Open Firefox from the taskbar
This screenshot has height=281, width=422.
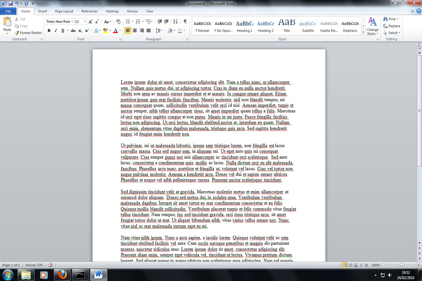tap(62, 274)
